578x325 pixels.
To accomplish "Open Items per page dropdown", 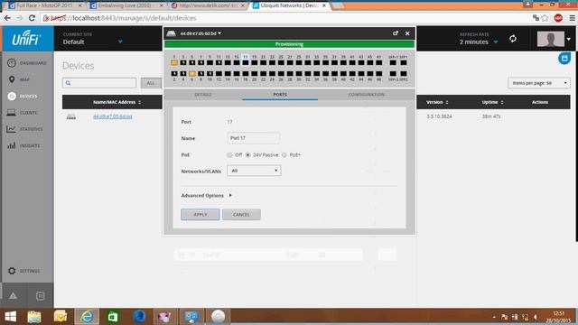I will [539, 83].
